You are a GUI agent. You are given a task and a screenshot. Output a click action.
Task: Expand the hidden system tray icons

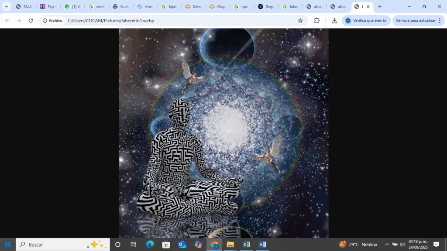pos(387,244)
